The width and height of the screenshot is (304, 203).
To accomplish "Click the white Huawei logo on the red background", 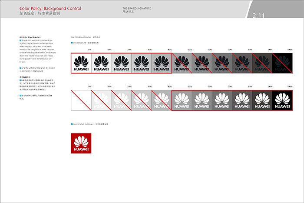I will pos(81,143).
